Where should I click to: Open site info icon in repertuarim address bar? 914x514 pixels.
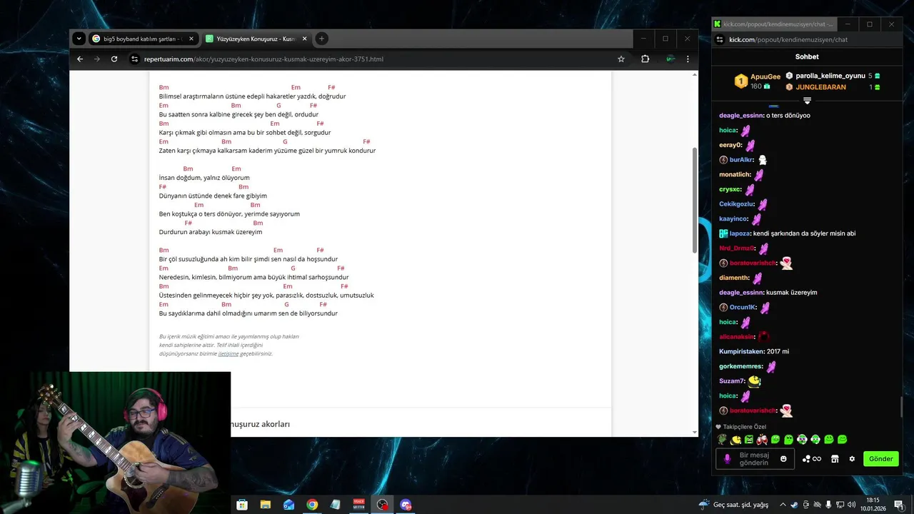coord(134,59)
